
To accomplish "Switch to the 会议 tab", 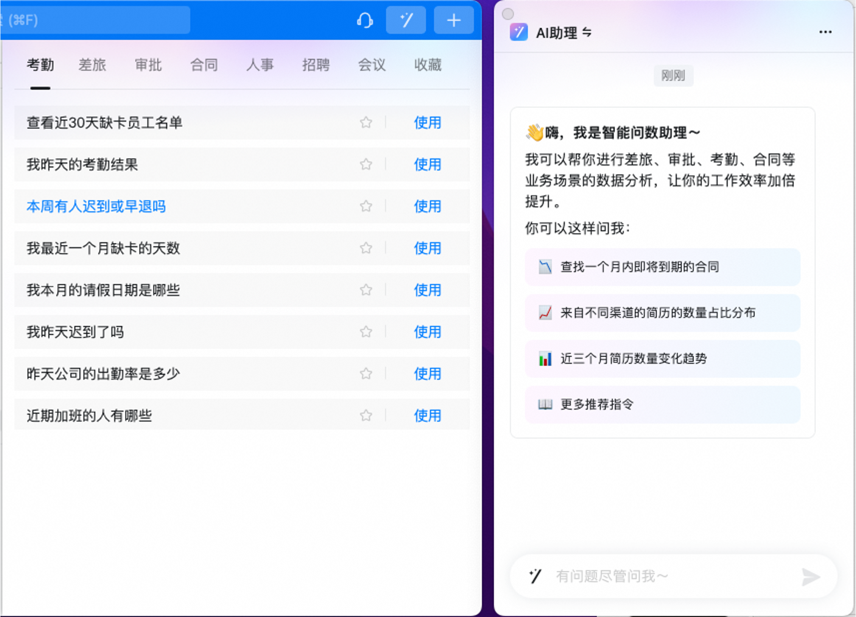I will [372, 65].
